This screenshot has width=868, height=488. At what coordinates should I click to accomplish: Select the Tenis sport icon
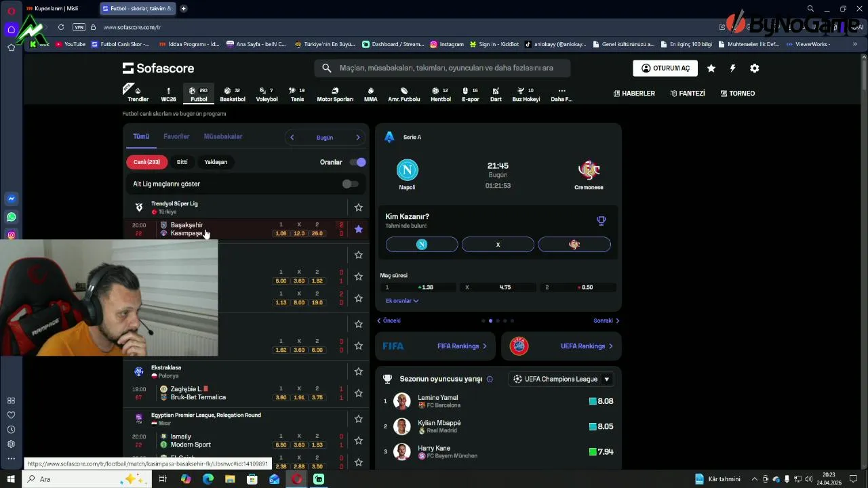click(x=297, y=94)
